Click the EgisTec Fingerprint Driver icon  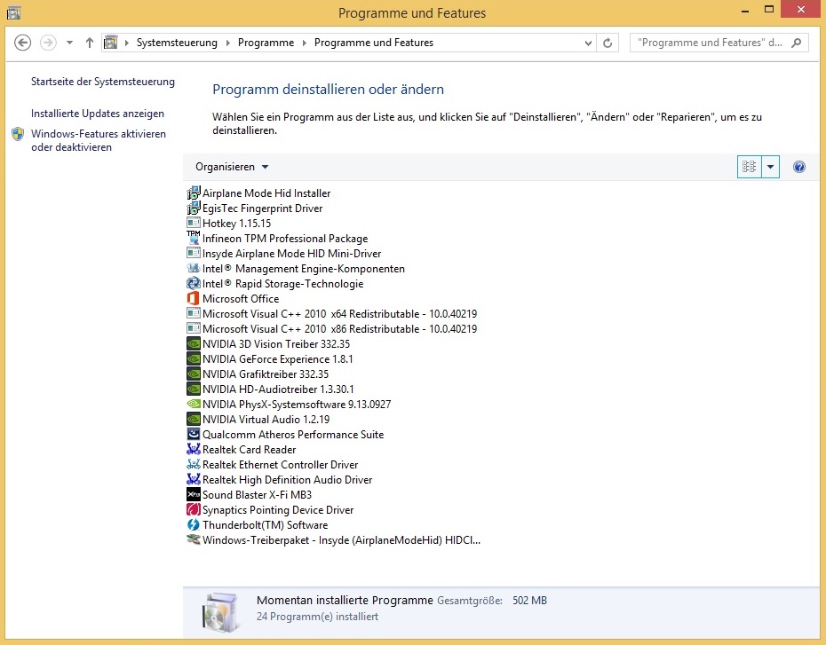pyautogui.click(x=194, y=208)
